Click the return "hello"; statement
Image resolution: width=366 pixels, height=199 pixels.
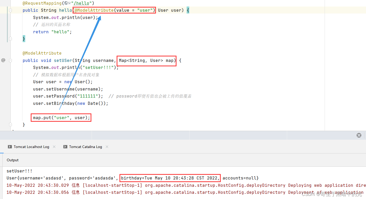52,32
